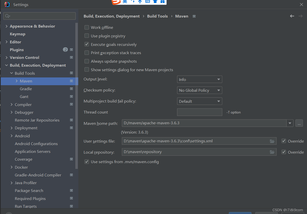Viewport: 307px width, 214px height.
Task: Browse folder for Local repository
Action: point(272,152)
